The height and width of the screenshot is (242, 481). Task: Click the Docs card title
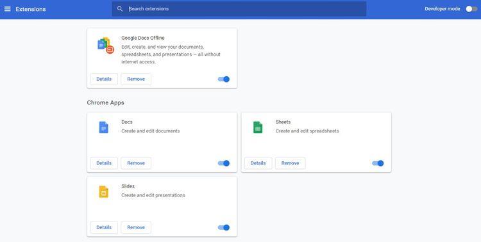click(x=127, y=122)
